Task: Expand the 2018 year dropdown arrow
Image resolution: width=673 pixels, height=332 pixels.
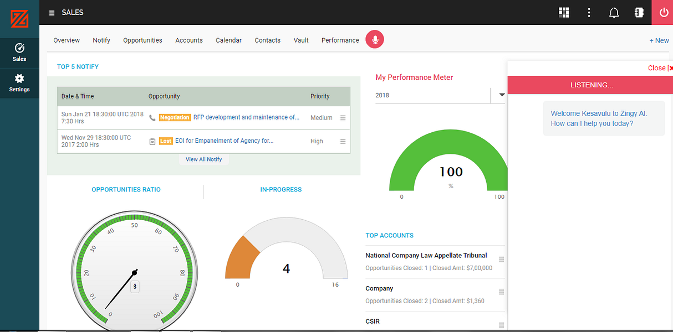Action: (502, 95)
